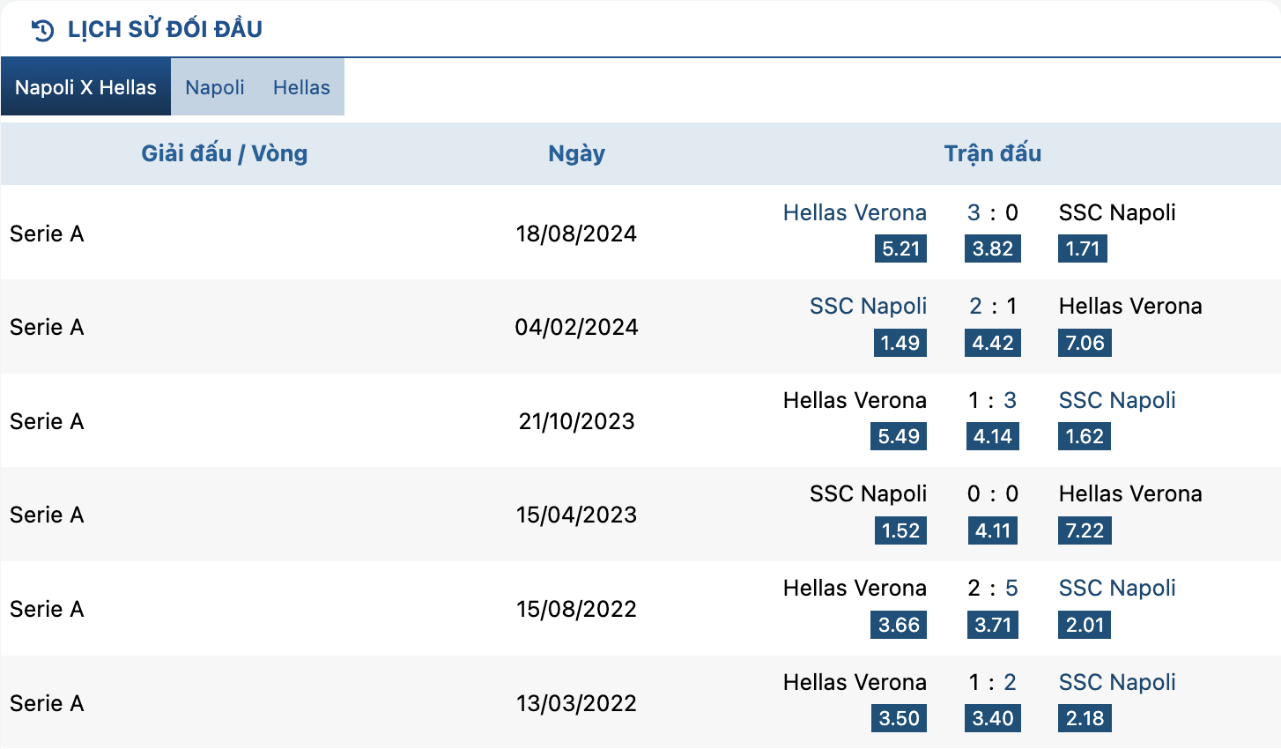The image size is (1281, 749).
Task: Open Hellas Verona link in 13/03/2022 match
Action: click(855, 682)
